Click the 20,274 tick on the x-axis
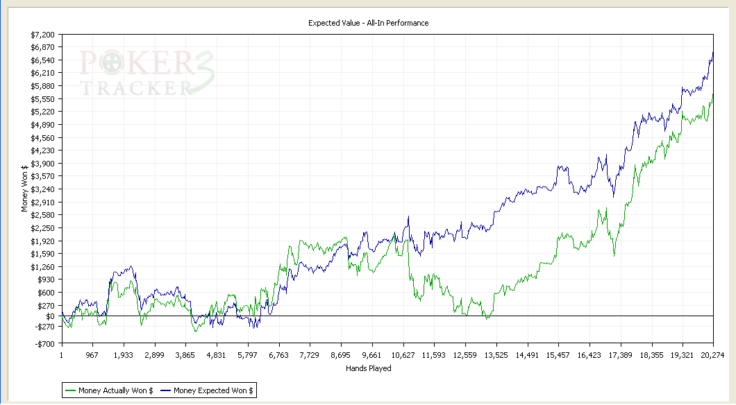Screen dimensions: 736x405 712,354
